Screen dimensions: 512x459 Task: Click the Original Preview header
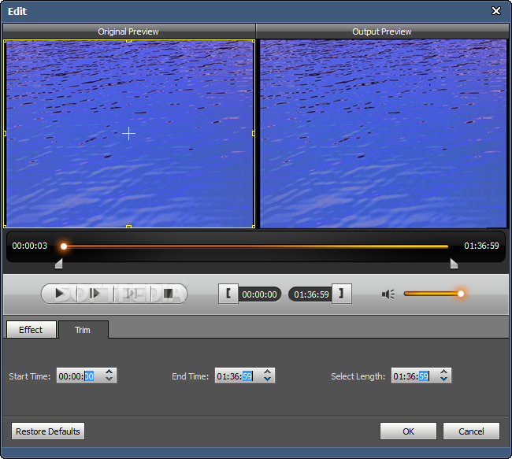[x=128, y=31]
